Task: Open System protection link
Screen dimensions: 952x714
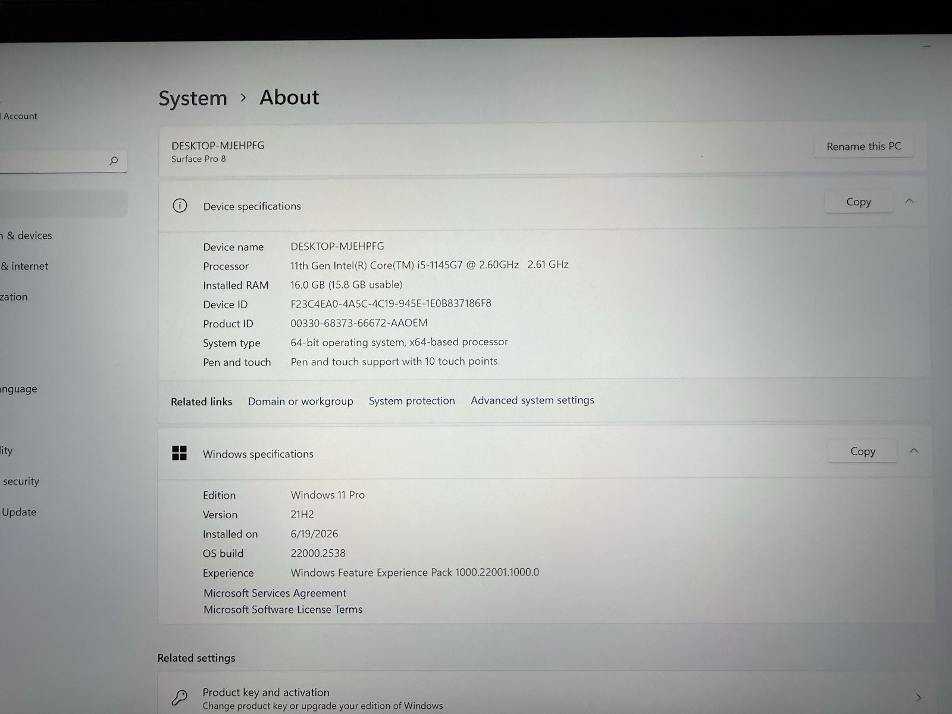Action: (412, 401)
